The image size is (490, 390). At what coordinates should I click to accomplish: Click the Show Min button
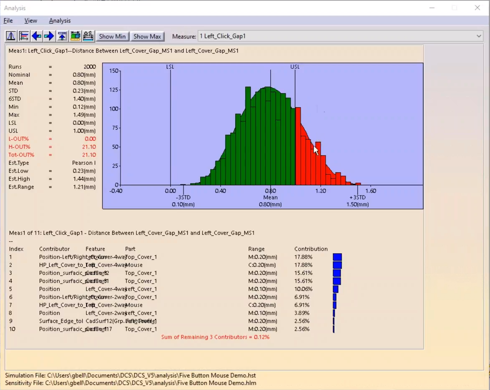pos(112,36)
